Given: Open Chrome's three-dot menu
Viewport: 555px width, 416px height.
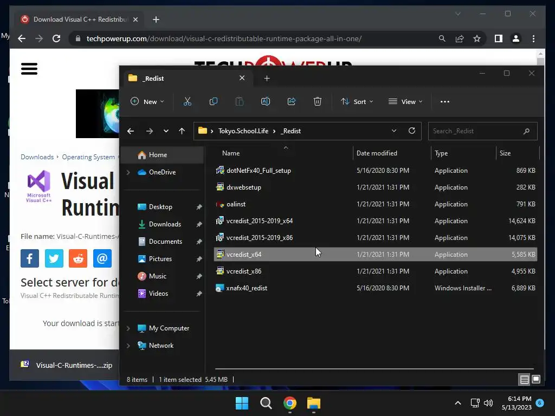Looking at the screenshot, I should click(533, 38).
